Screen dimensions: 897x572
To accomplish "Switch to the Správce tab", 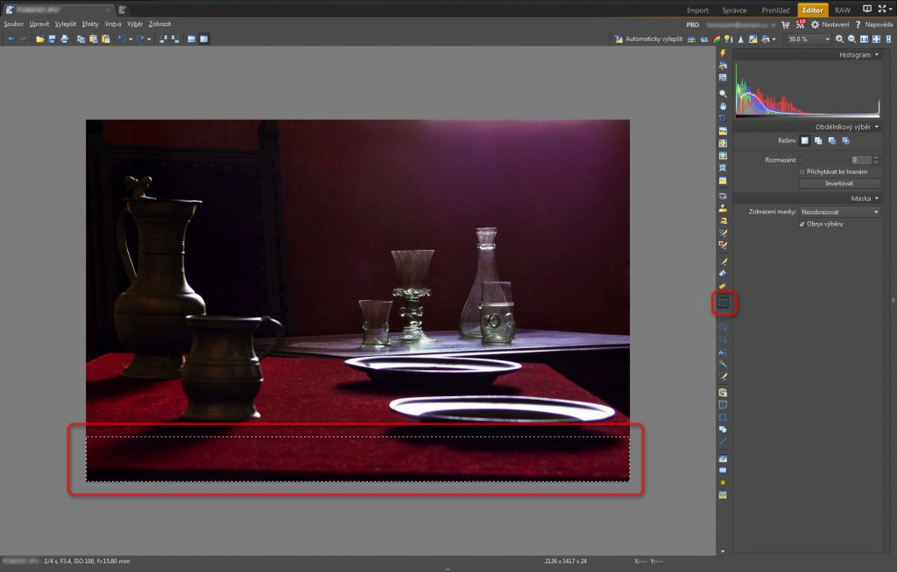I will (x=734, y=10).
